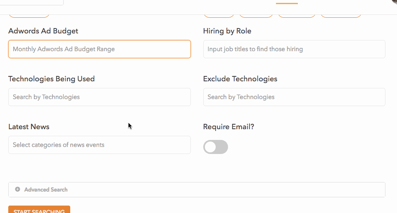Click the Technologies Being Used heading
The height and width of the screenshot is (213, 397).
coord(51,79)
